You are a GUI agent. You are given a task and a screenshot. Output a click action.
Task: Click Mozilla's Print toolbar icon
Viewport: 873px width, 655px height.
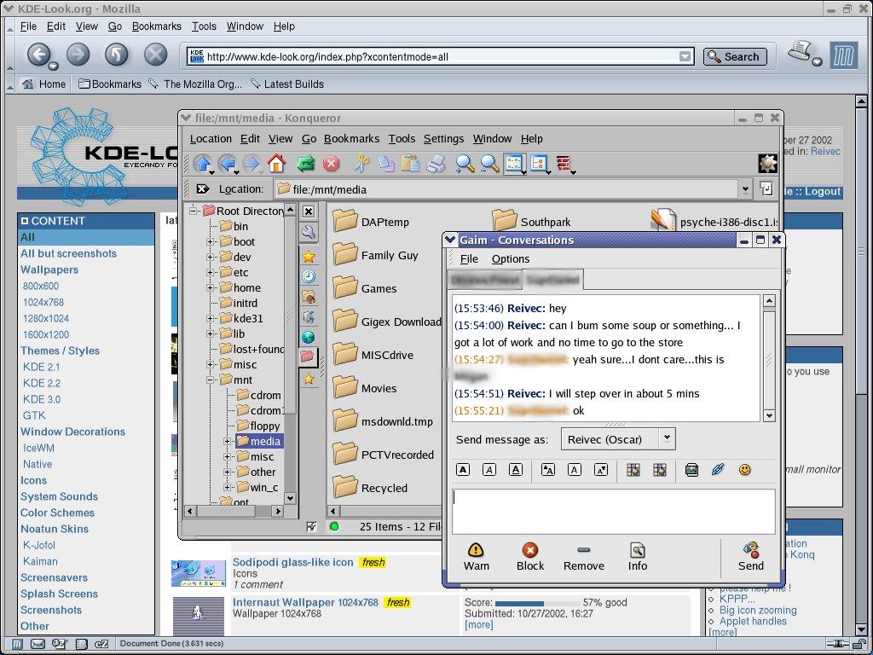(801, 52)
